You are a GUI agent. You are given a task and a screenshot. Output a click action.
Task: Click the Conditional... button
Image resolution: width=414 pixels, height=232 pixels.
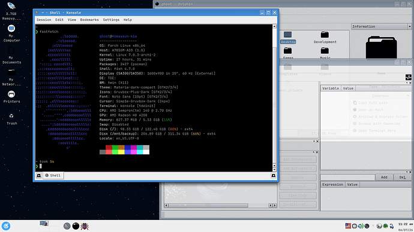(298, 204)
